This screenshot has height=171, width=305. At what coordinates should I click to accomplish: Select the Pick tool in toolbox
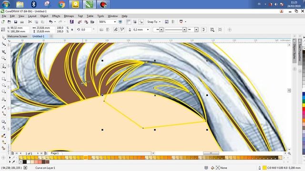coord(3,38)
